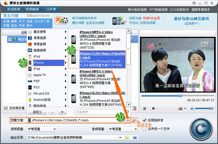Click the camera snapshot icon
Viewport: 218px width, 144px height.
click(181, 109)
